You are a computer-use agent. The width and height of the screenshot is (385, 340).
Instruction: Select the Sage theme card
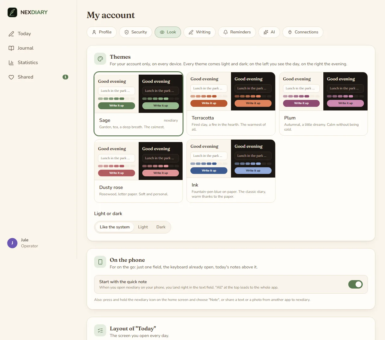point(139,104)
